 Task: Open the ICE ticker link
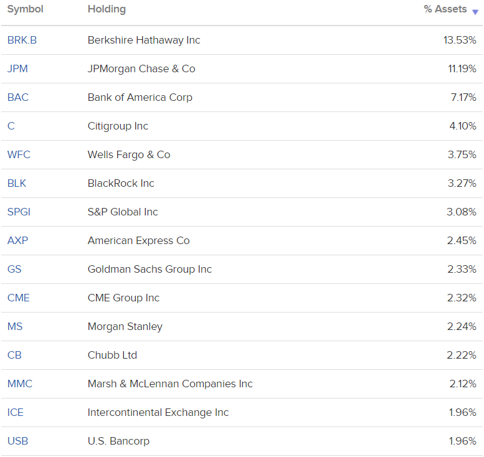tap(16, 413)
